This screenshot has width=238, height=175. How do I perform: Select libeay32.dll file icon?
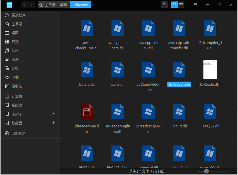click(x=210, y=111)
